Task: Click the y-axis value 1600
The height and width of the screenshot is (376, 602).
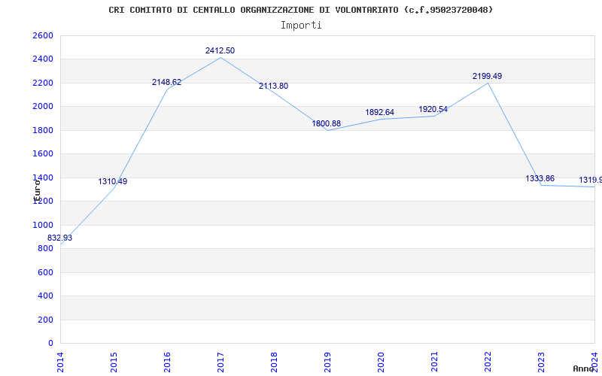Action: tap(43, 154)
